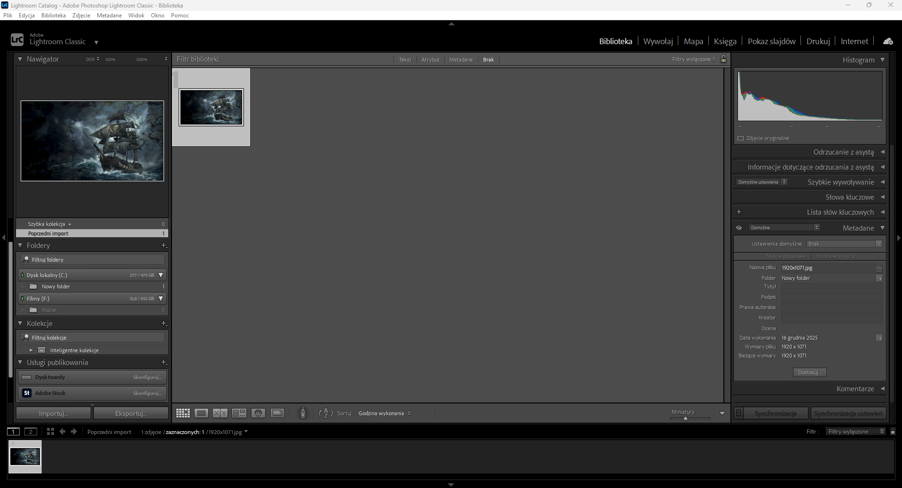Switch to Loupe view in the toolbar
The width and height of the screenshot is (902, 488).
[201, 413]
